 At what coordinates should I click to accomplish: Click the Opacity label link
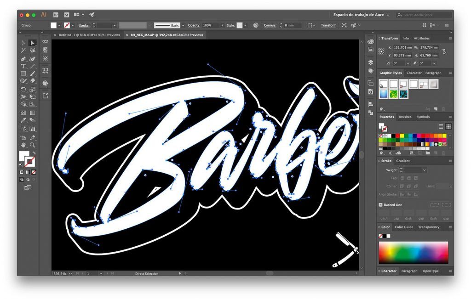[194, 26]
